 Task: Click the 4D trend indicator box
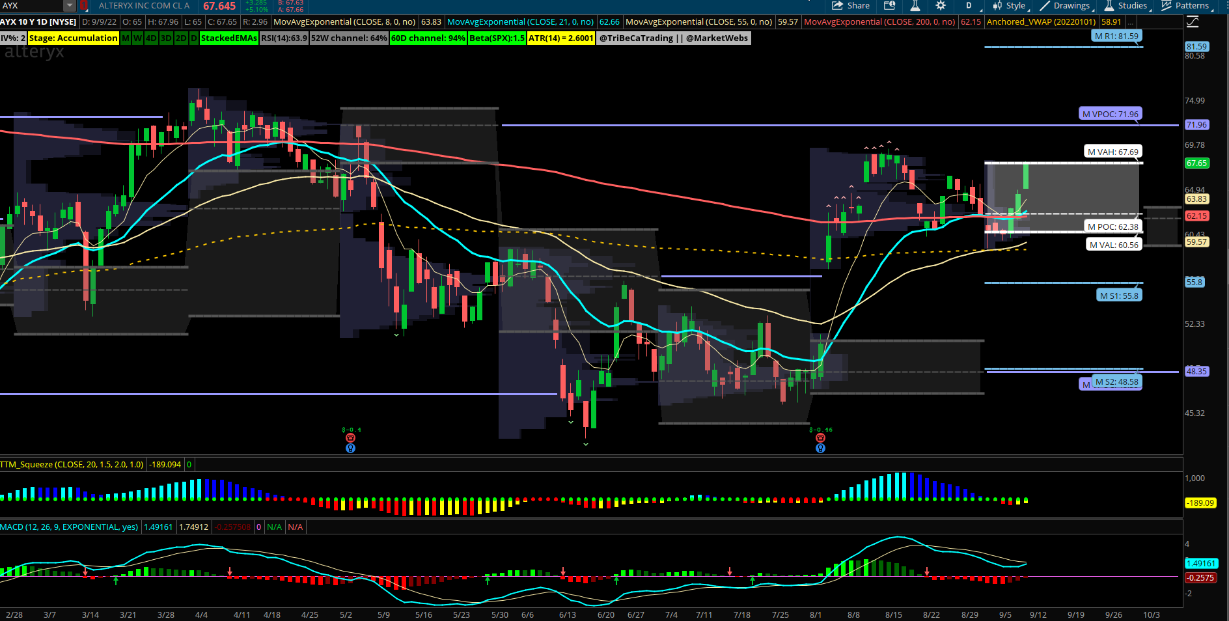pos(151,38)
